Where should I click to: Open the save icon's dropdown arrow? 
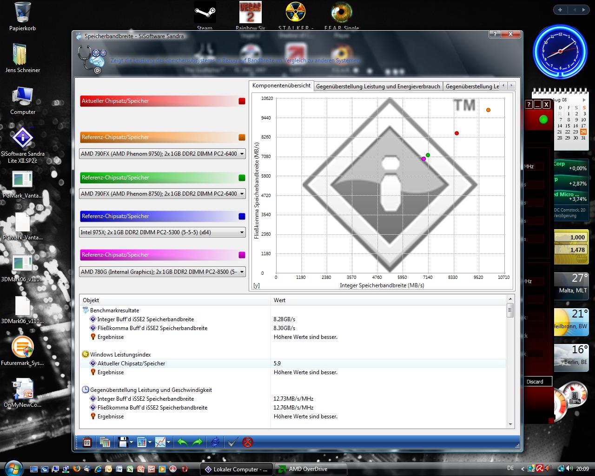[x=132, y=443]
